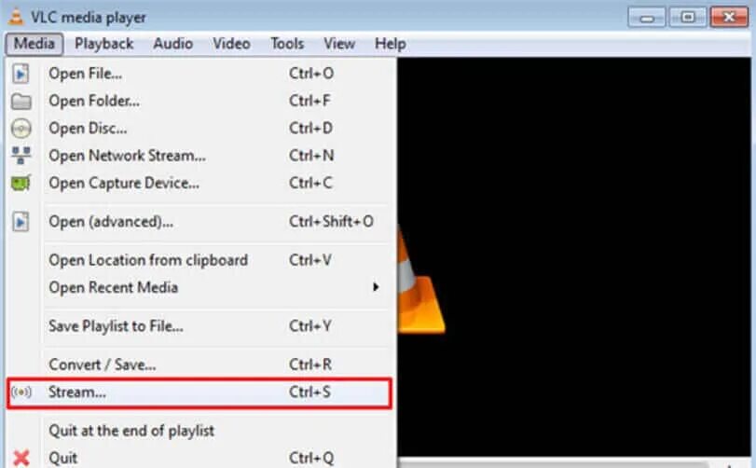Open the Video menu
Image resolution: width=756 pixels, height=468 pixels.
(x=231, y=44)
